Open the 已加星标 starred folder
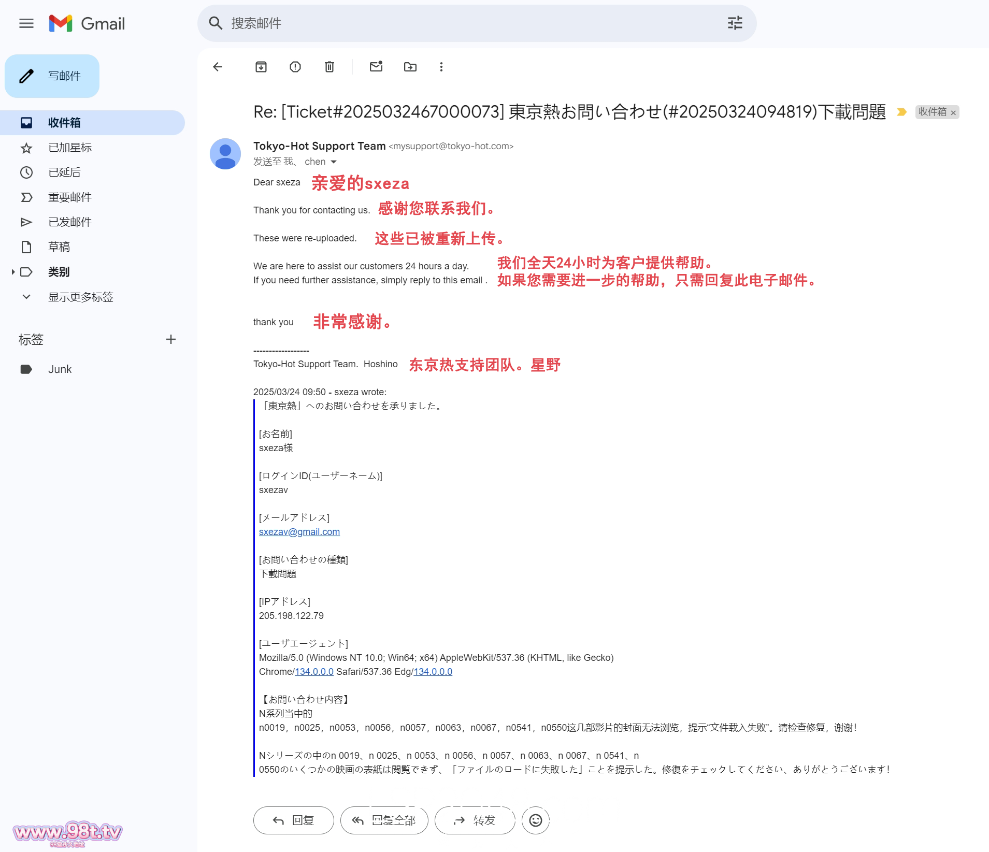Viewport: 989px width, 852px height. click(70, 148)
